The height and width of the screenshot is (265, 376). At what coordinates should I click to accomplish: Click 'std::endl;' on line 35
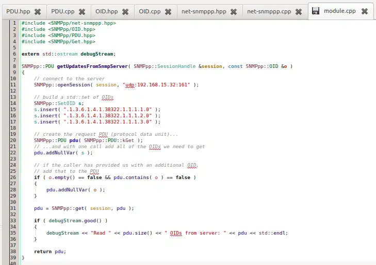tap(273, 233)
